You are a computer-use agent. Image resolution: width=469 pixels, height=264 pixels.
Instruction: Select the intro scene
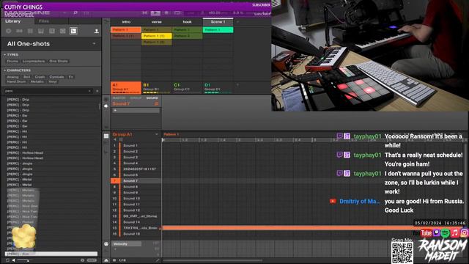(126, 22)
